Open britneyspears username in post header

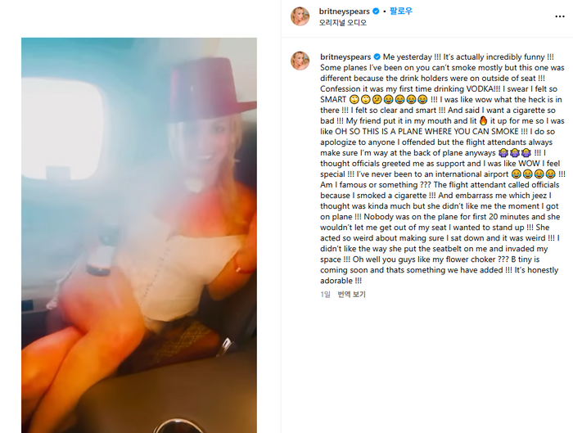click(344, 11)
